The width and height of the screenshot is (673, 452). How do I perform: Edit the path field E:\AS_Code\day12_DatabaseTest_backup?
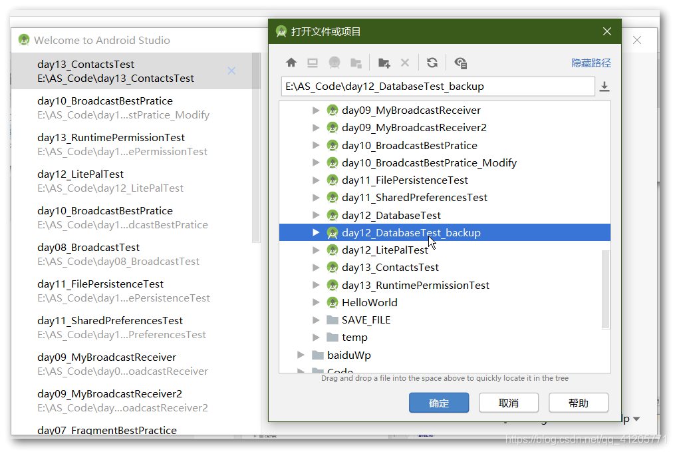tap(438, 87)
